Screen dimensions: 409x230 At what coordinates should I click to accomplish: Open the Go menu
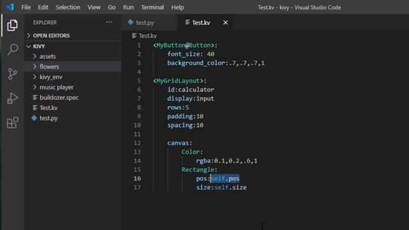(x=112, y=7)
